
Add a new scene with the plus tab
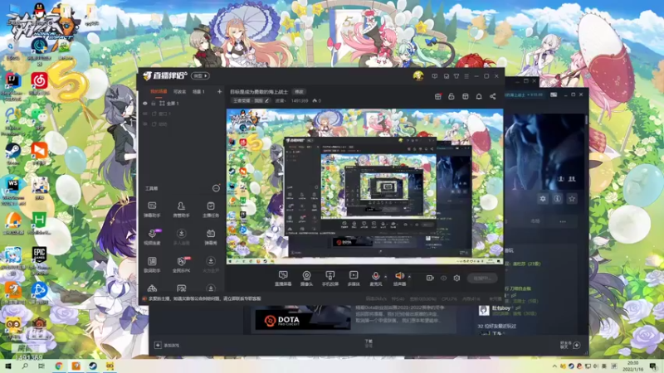(219, 91)
